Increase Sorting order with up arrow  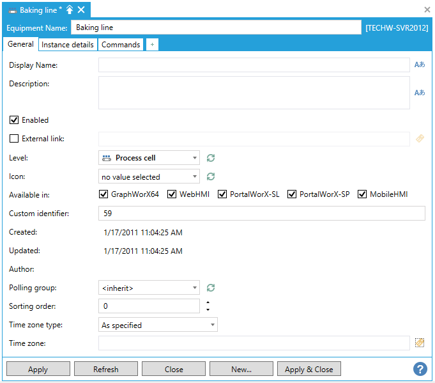tap(208, 302)
